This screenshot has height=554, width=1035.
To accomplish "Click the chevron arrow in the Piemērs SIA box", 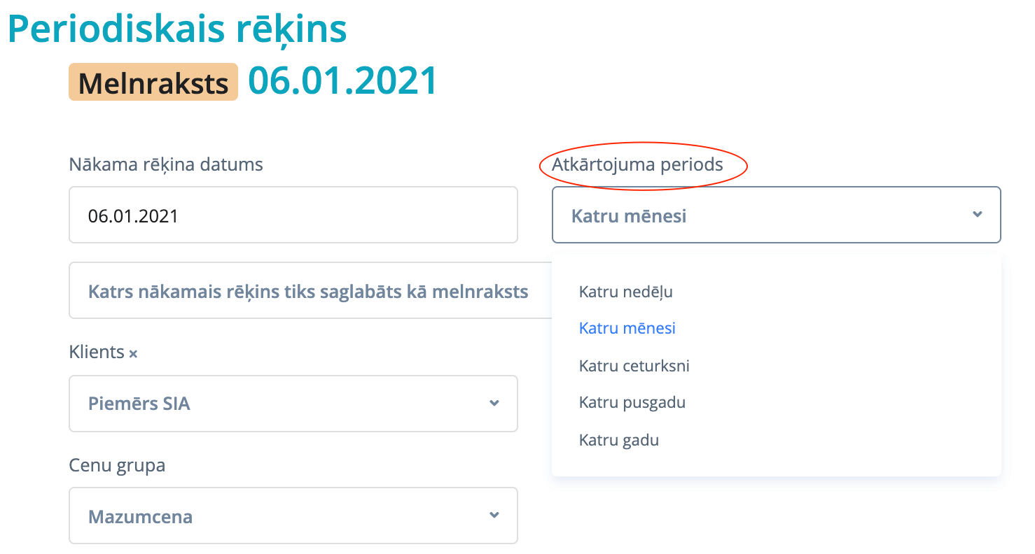I will pyautogui.click(x=494, y=404).
